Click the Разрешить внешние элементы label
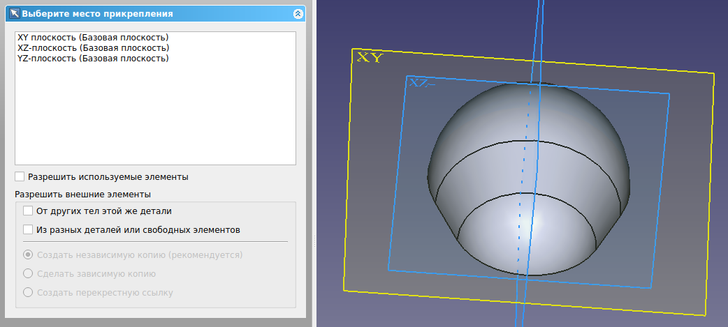Screen dimensions: 728x327 [82, 194]
